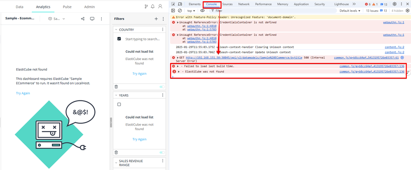Click Try Again under ElastiCube not found
411x170 pixels.
[x=23, y=93]
